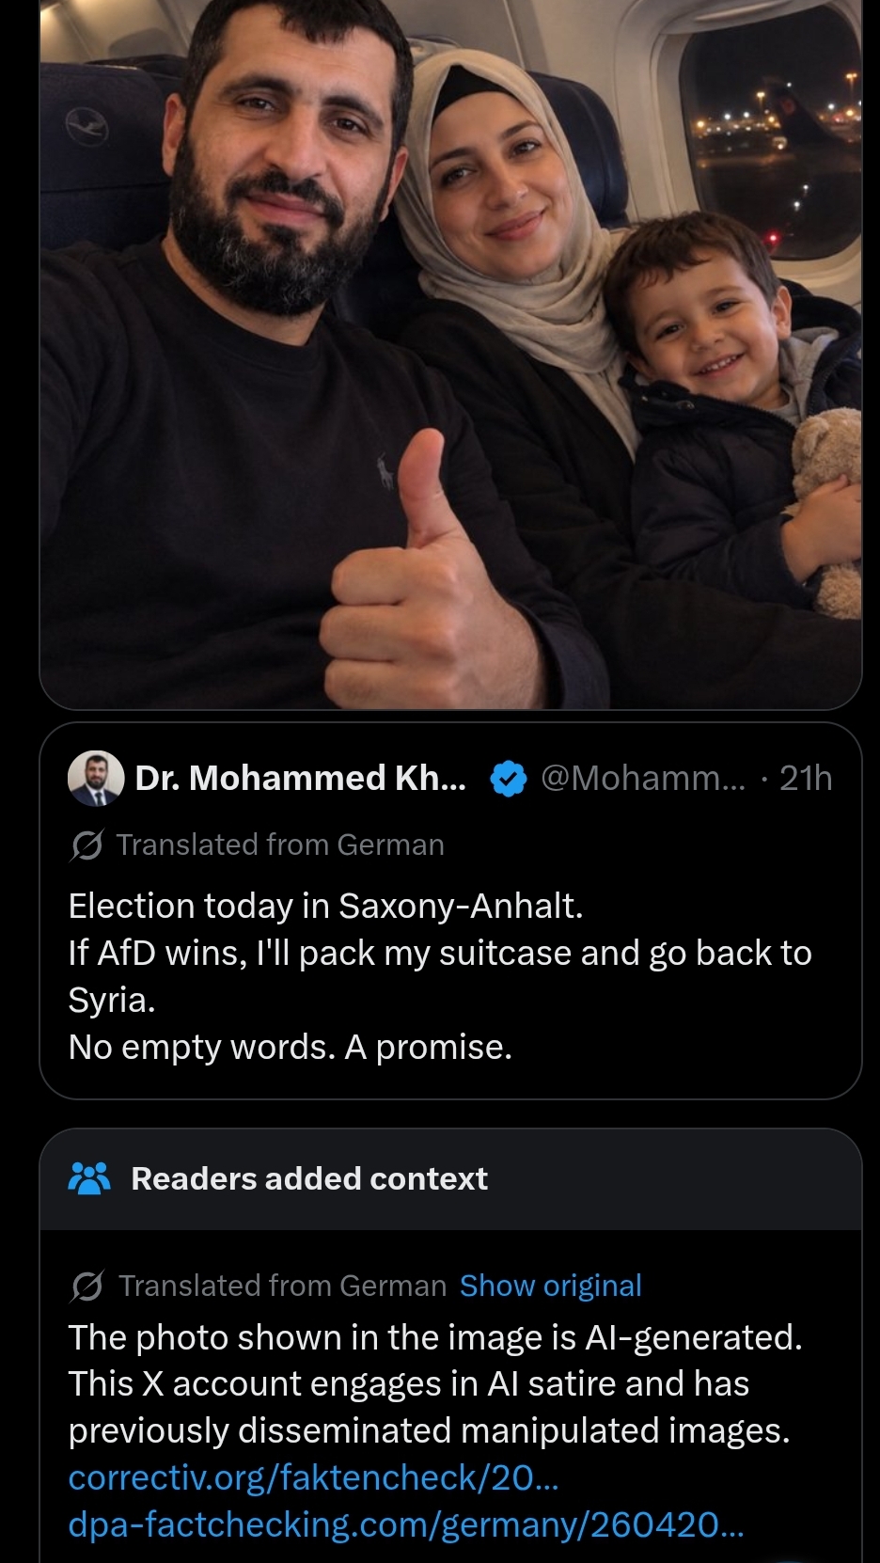Open the quoted post about Saxony-Anhalt election
The image size is (880, 1563).
[450, 910]
